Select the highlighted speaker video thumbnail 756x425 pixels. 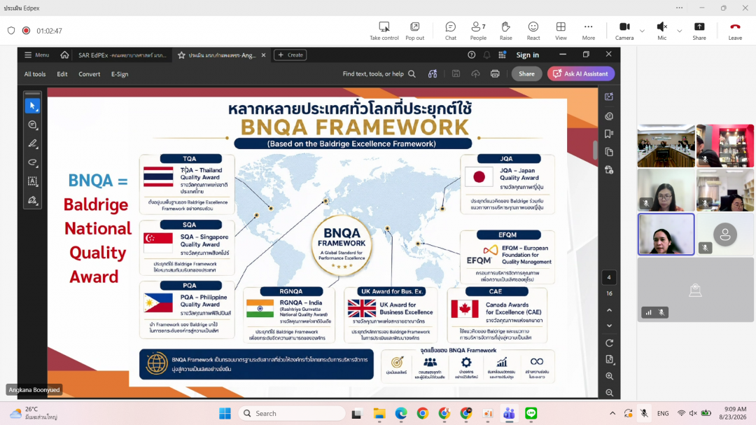click(666, 234)
